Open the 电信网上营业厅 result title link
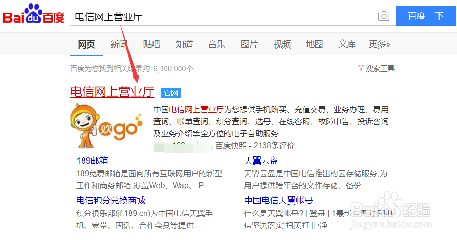The width and height of the screenshot is (457, 240). pyautogui.click(x=112, y=91)
